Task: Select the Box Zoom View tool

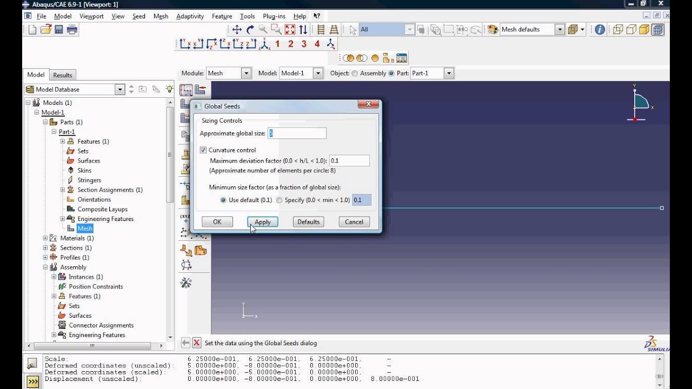Action: 276,30
